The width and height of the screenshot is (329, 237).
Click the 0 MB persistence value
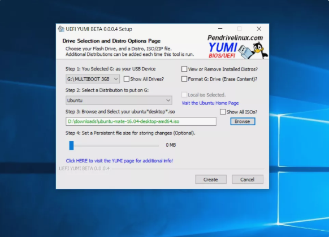[x=171, y=145]
